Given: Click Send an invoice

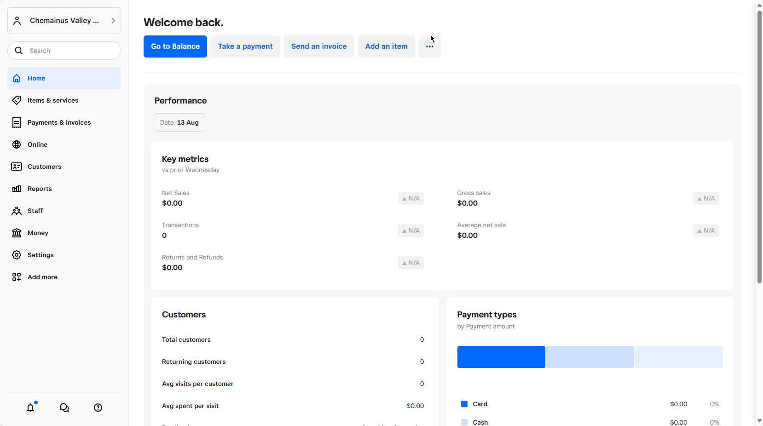Looking at the screenshot, I should [x=318, y=46].
